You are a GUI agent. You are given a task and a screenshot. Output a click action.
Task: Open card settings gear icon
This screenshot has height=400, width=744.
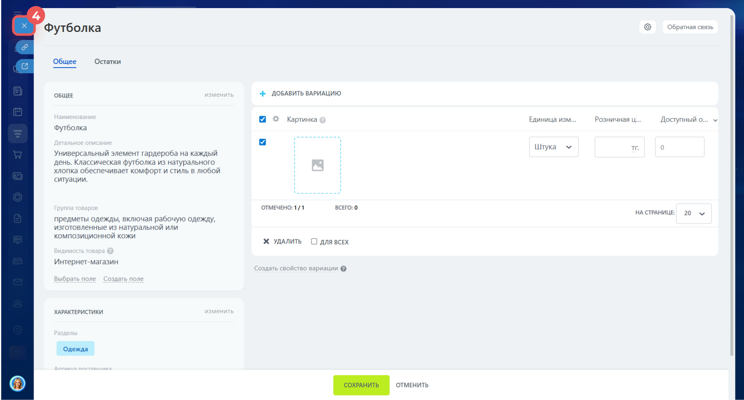647,27
